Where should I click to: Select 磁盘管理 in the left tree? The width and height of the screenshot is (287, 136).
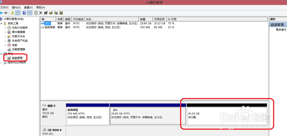[x=17, y=58]
